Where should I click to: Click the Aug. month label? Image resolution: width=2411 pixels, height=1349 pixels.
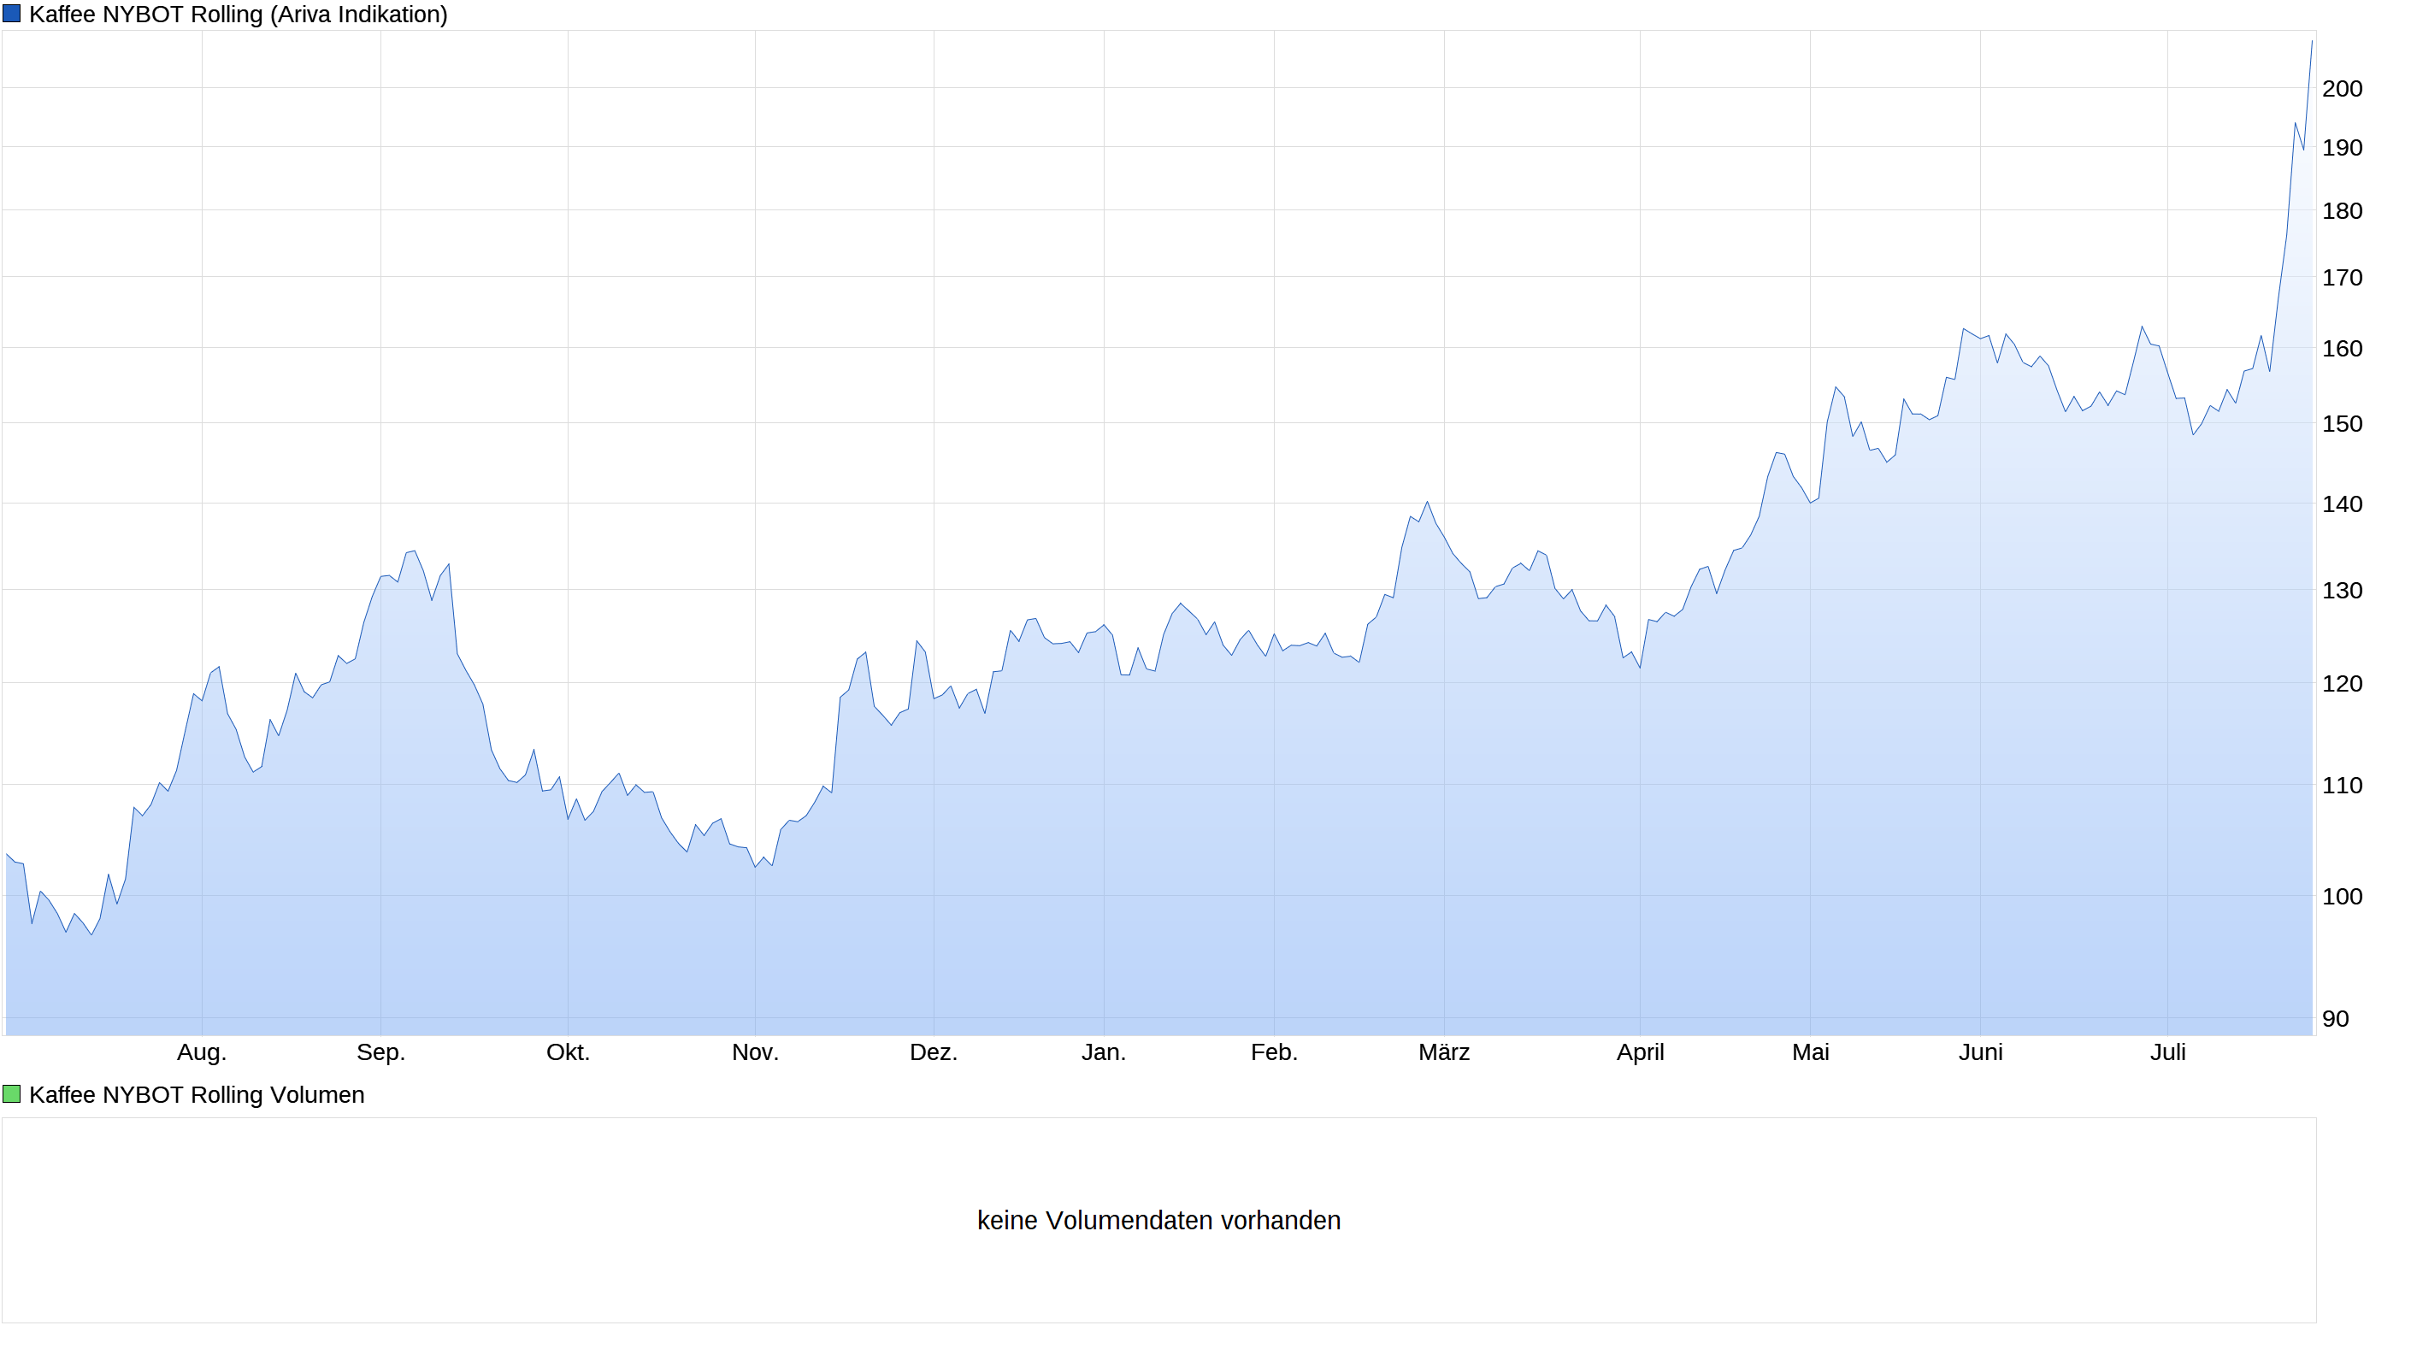(201, 1052)
